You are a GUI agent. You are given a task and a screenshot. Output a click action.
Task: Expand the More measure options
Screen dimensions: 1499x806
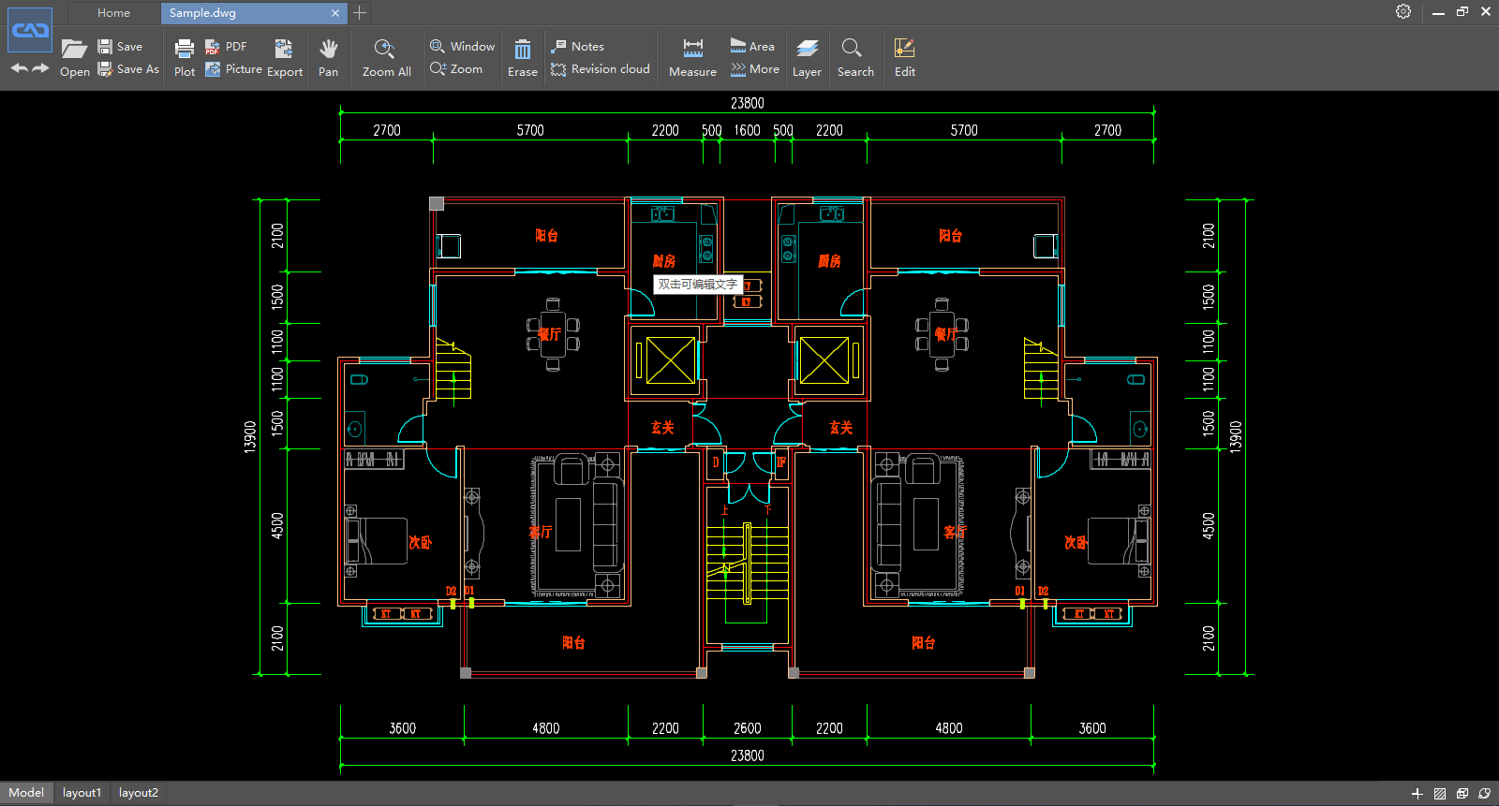click(x=755, y=69)
